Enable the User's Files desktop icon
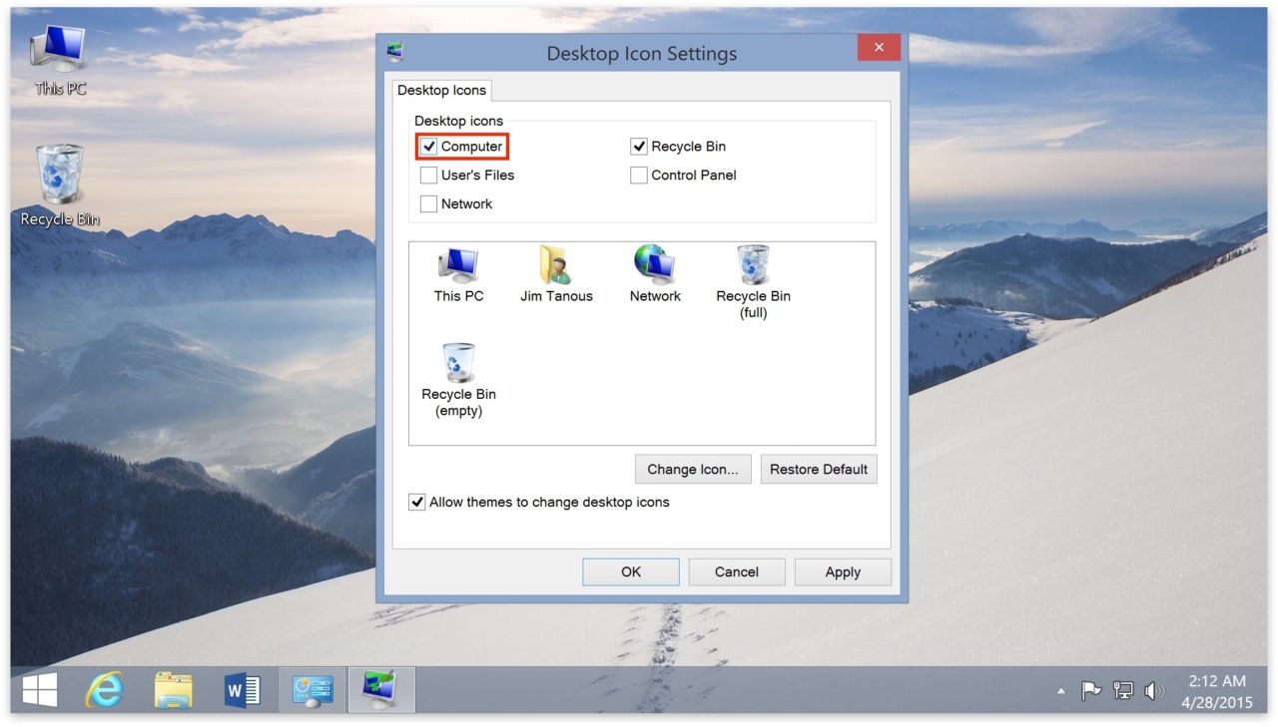Viewport: 1278px width, 727px height. 429,175
